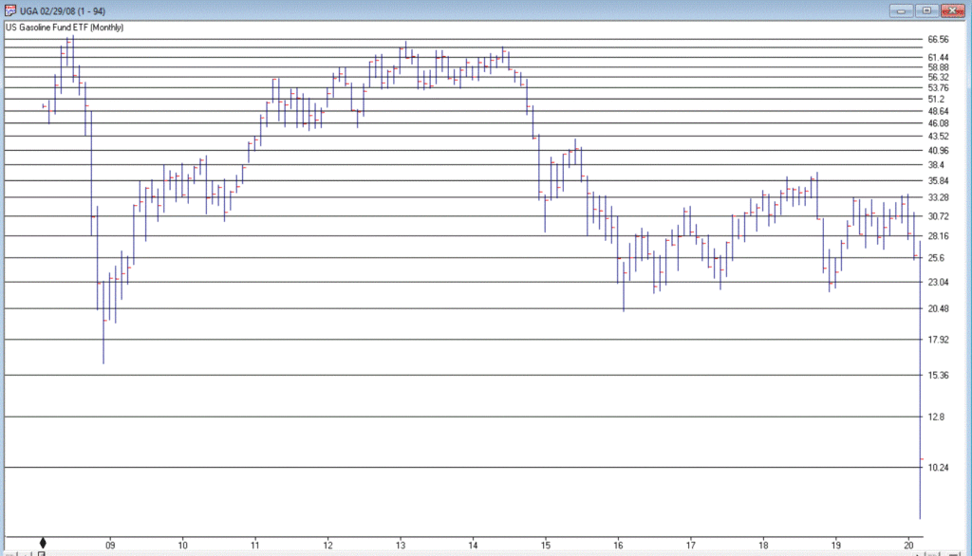Viewport: 972px width, 556px height.
Task: Maximize the UGA chart window
Action: coord(926,10)
